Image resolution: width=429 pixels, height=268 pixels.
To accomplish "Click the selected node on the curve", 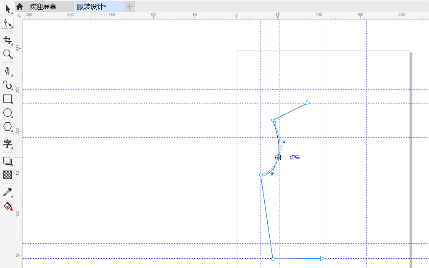I will pyautogui.click(x=278, y=157).
